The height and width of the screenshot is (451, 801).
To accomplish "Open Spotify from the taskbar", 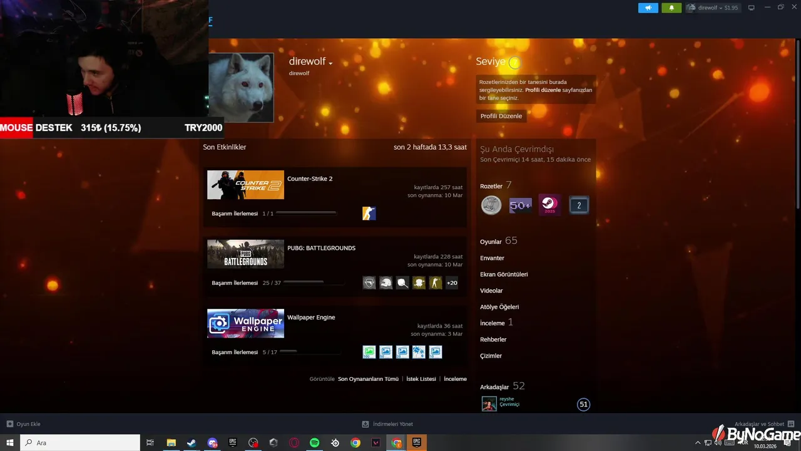I will (x=315, y=443).
